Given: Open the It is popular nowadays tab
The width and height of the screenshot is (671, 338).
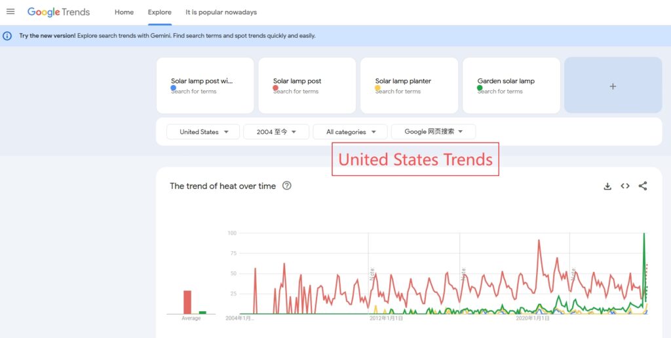Looking at the screenshot, I should (221, 12).
